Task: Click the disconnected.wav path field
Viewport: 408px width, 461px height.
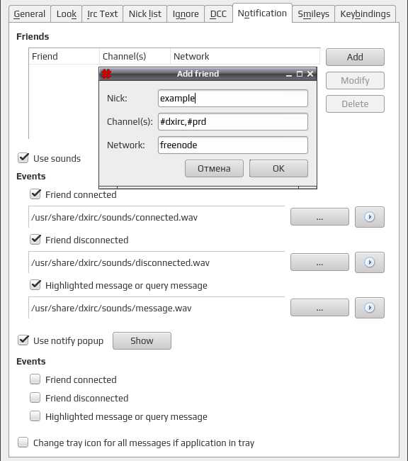Action: pos(157,262)
